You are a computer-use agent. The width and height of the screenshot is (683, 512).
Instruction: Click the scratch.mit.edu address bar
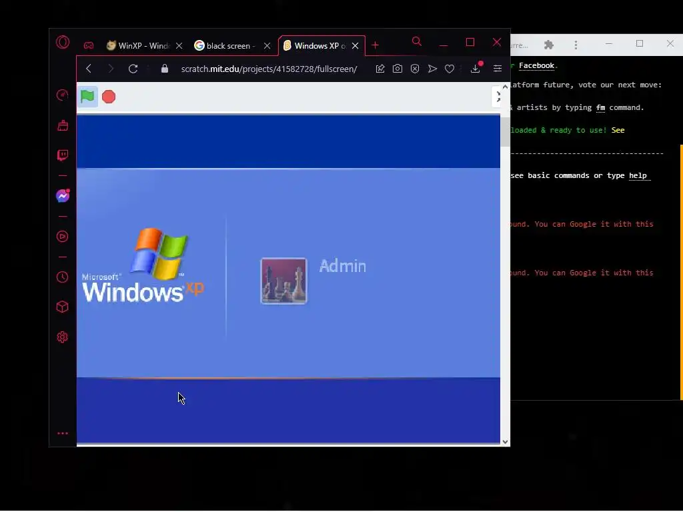pyautogui.click(x=269, y=69)
